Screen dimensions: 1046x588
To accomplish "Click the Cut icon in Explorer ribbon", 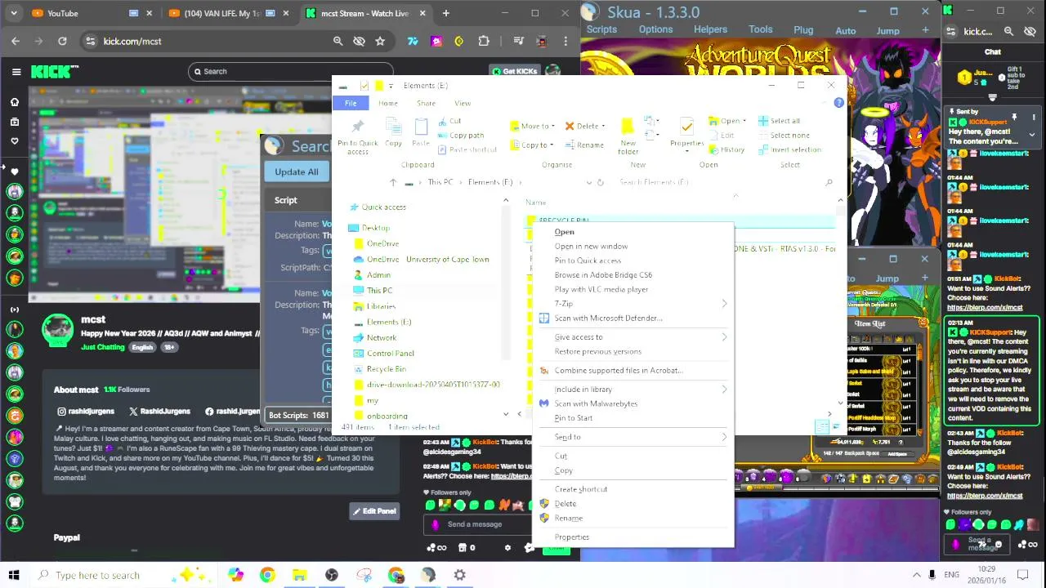I will [x=444, y=121].
